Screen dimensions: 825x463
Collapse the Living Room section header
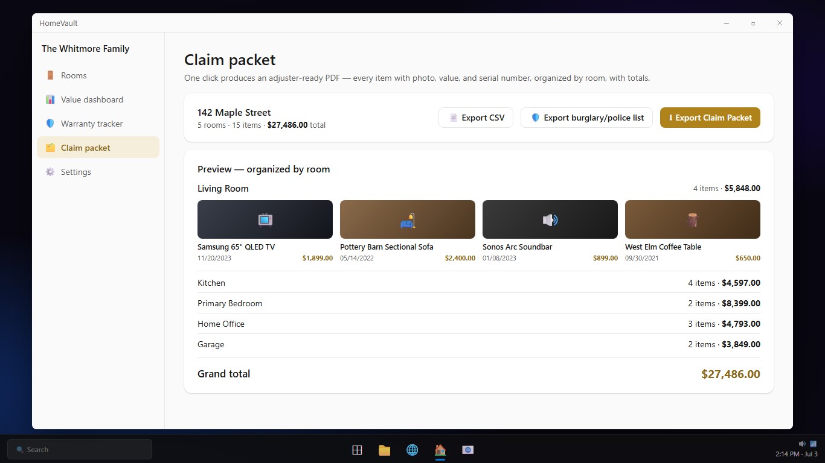479,189
